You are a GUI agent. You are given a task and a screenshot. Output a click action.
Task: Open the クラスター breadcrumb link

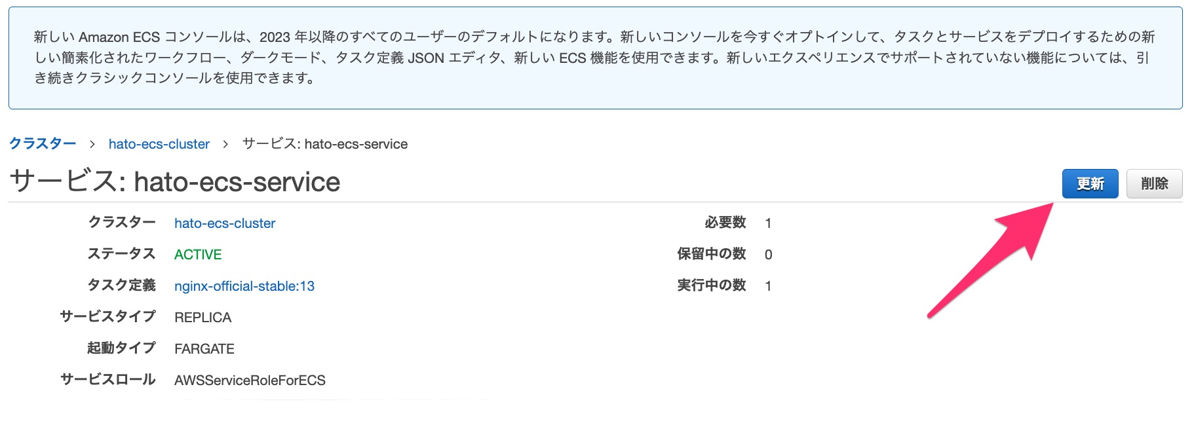43,144
